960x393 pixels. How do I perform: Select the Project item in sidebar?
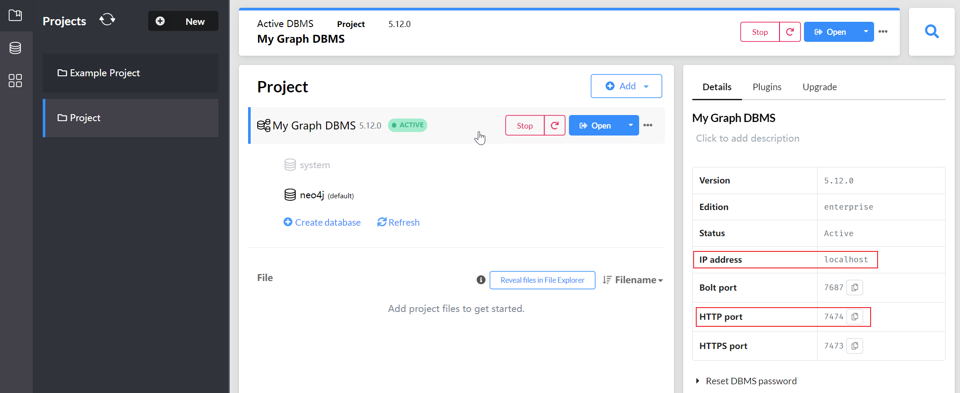130,118
